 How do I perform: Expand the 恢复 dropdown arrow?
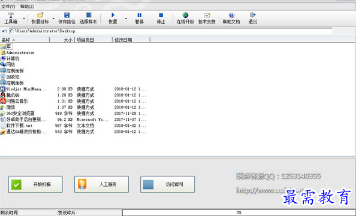pyautogui.click(x=126, y=19)
